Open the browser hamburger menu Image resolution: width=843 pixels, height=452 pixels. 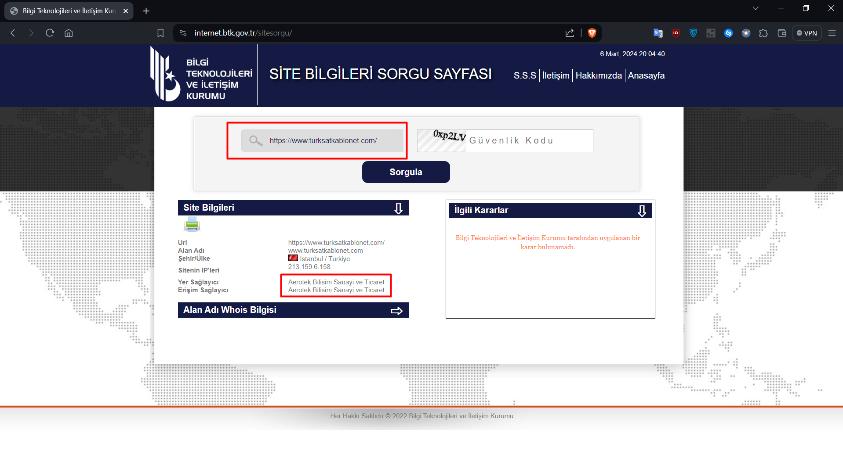(x=832, y=33)
